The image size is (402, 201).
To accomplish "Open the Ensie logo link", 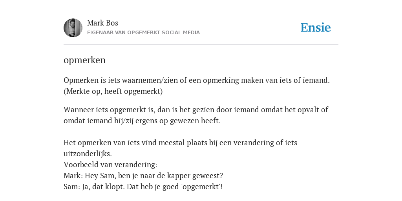I will (316, 27).
